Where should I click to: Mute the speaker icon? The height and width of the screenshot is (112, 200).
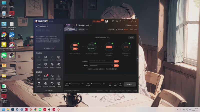coord(88,84)
